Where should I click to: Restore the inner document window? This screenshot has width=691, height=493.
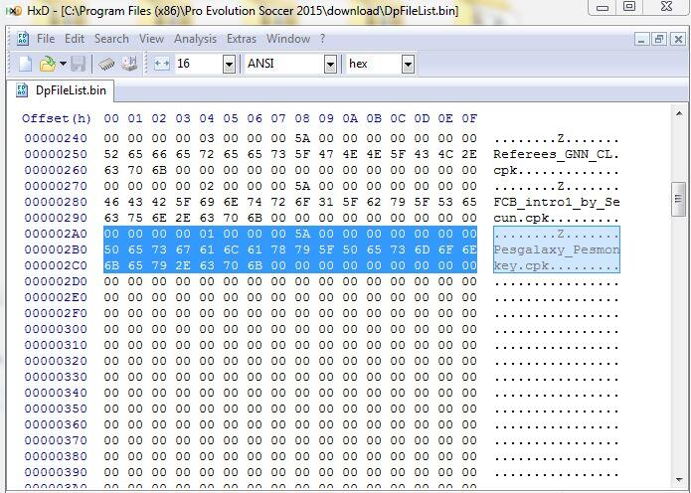(659, 39)
